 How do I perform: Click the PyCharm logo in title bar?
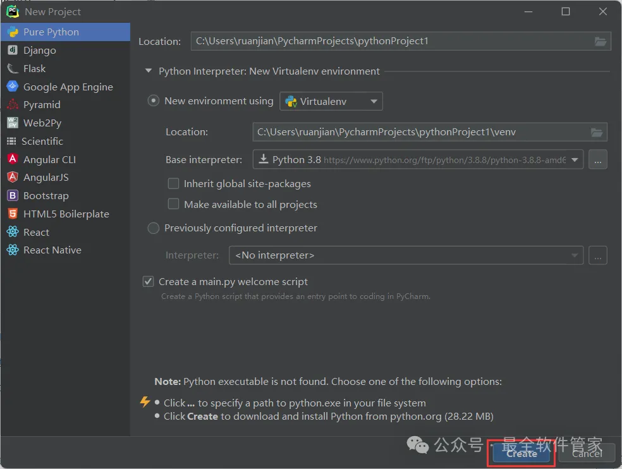pos(13,11)
